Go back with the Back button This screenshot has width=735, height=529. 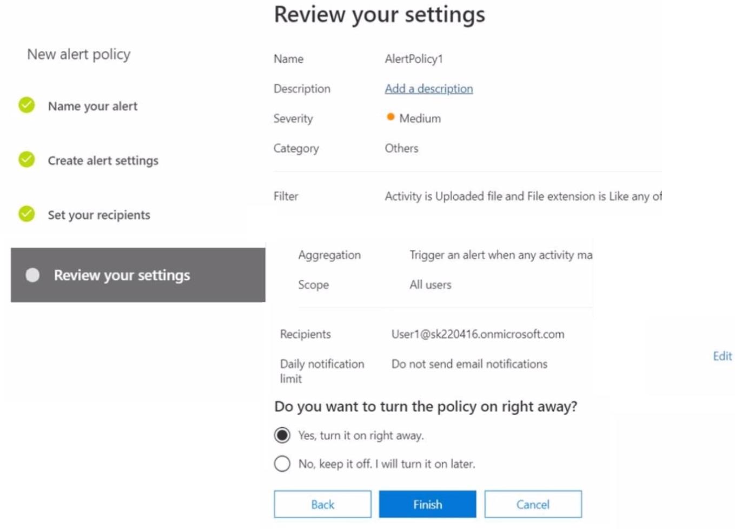(x=322, y=504)
